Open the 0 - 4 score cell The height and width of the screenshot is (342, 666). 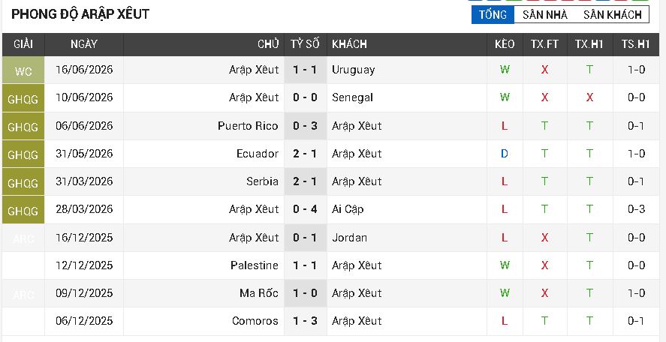pyautogui.click(x=305, y=209)
